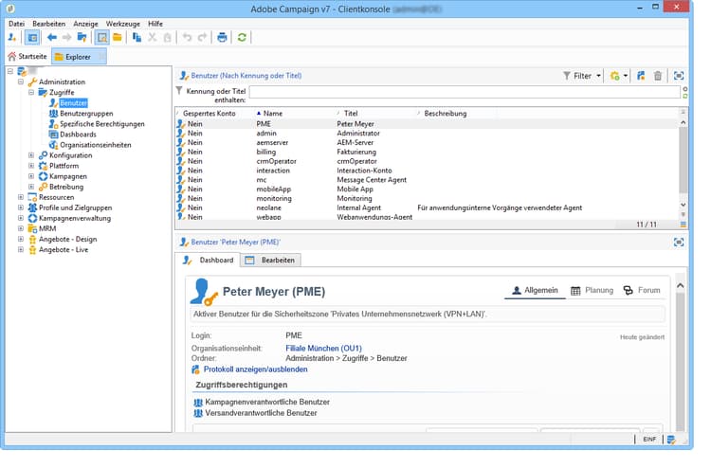Click the green refresh icon in the toolbar
The height and width of the screenshot is (468, 711).
(x=242, y=38)
